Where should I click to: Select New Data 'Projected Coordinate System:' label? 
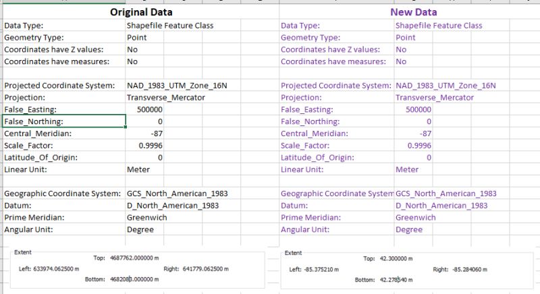pos(337,86)
